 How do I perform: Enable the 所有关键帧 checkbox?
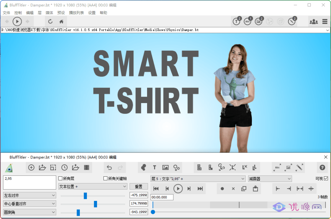(x=106, y=179)
